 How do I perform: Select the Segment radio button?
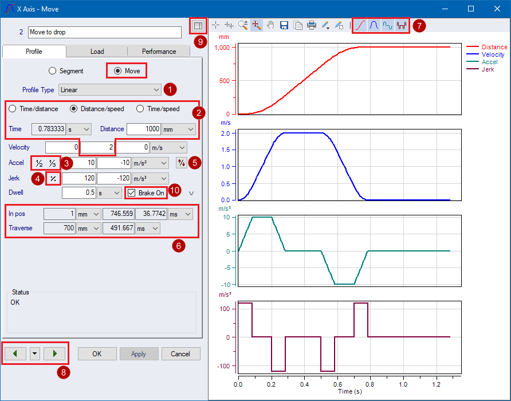[x=53, y=71]
